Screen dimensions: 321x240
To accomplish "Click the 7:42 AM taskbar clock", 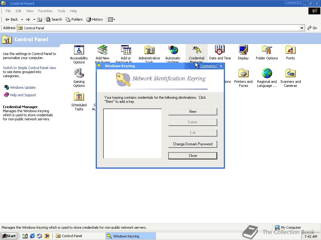I will [311, 237].
